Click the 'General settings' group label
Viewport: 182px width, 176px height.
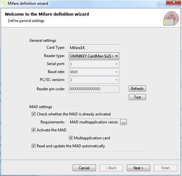(x=43, y=40)
